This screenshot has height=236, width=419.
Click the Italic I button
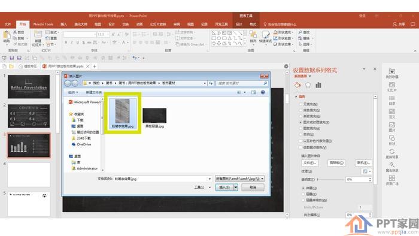[x=72, y=43]
